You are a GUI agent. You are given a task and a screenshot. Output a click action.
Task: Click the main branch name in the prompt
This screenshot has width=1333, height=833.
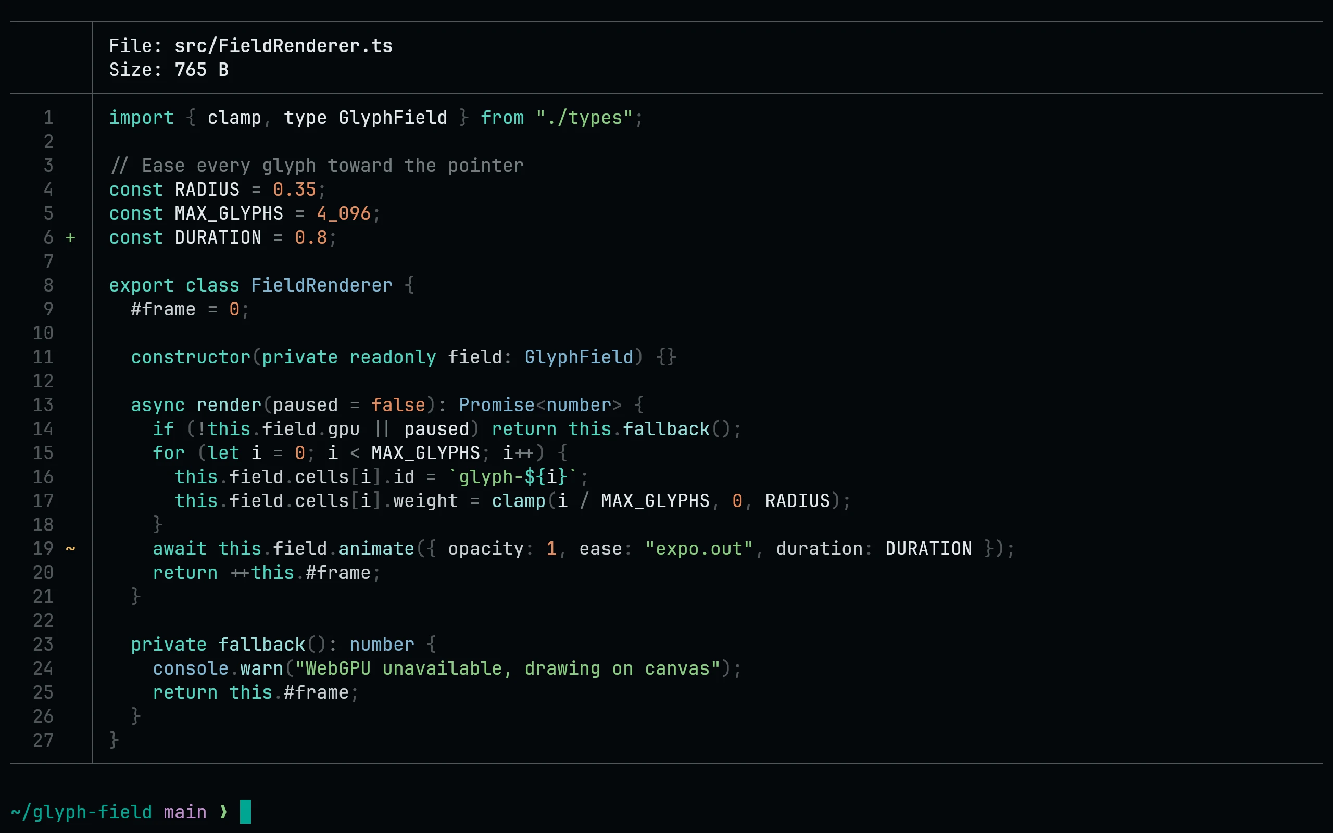pyautogui.click(x=185, y=812)
